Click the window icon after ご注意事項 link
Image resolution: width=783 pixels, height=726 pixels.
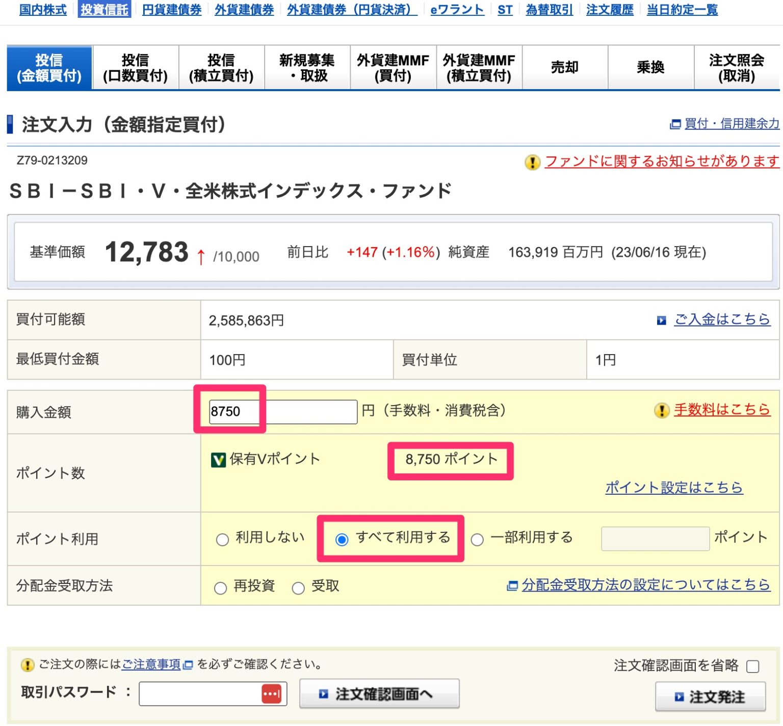click(x=188, y=665)
